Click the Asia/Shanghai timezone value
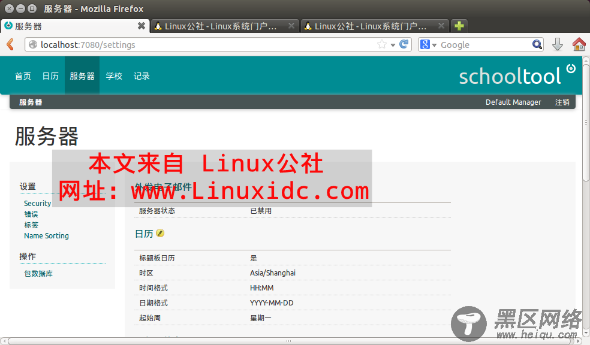The image size is (590, 345). click(273, 273)
